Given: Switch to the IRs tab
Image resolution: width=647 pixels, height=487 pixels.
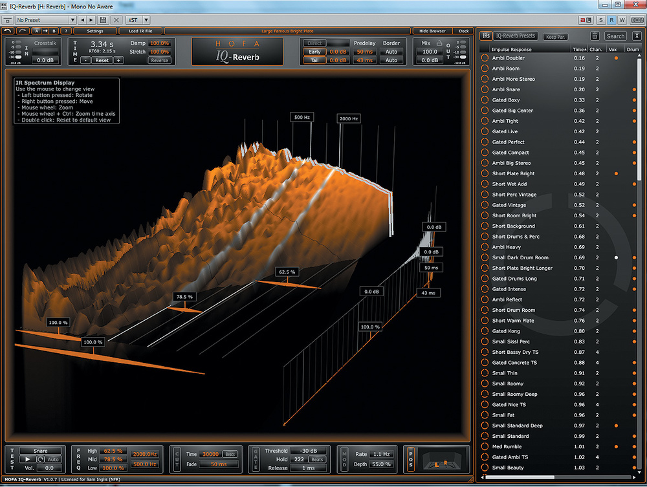Looking at the screenshot, I should point(486,36).
